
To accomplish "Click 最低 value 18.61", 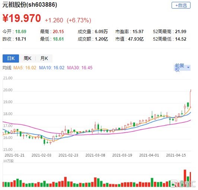I will click(58, 39).
